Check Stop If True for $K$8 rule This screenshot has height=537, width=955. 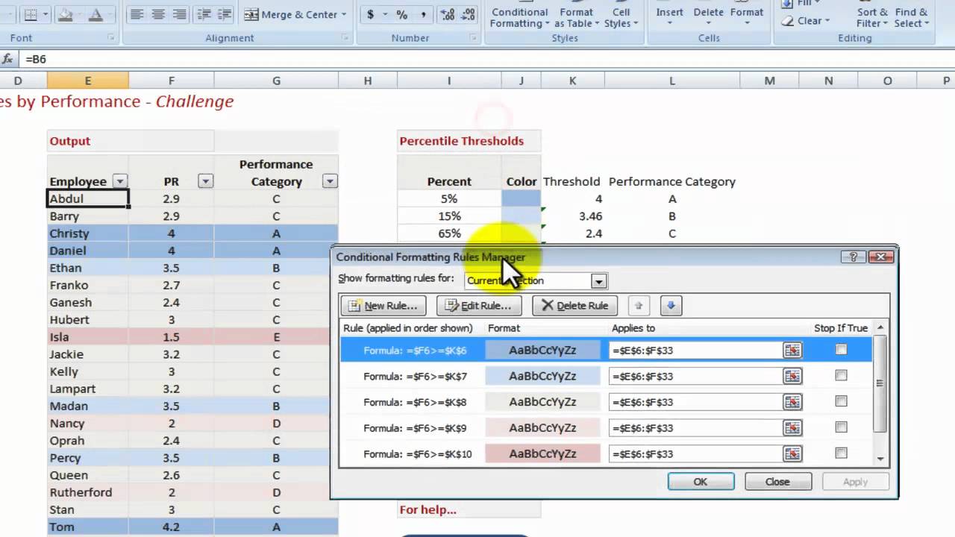pyautogui.click(x=842, y=401)
